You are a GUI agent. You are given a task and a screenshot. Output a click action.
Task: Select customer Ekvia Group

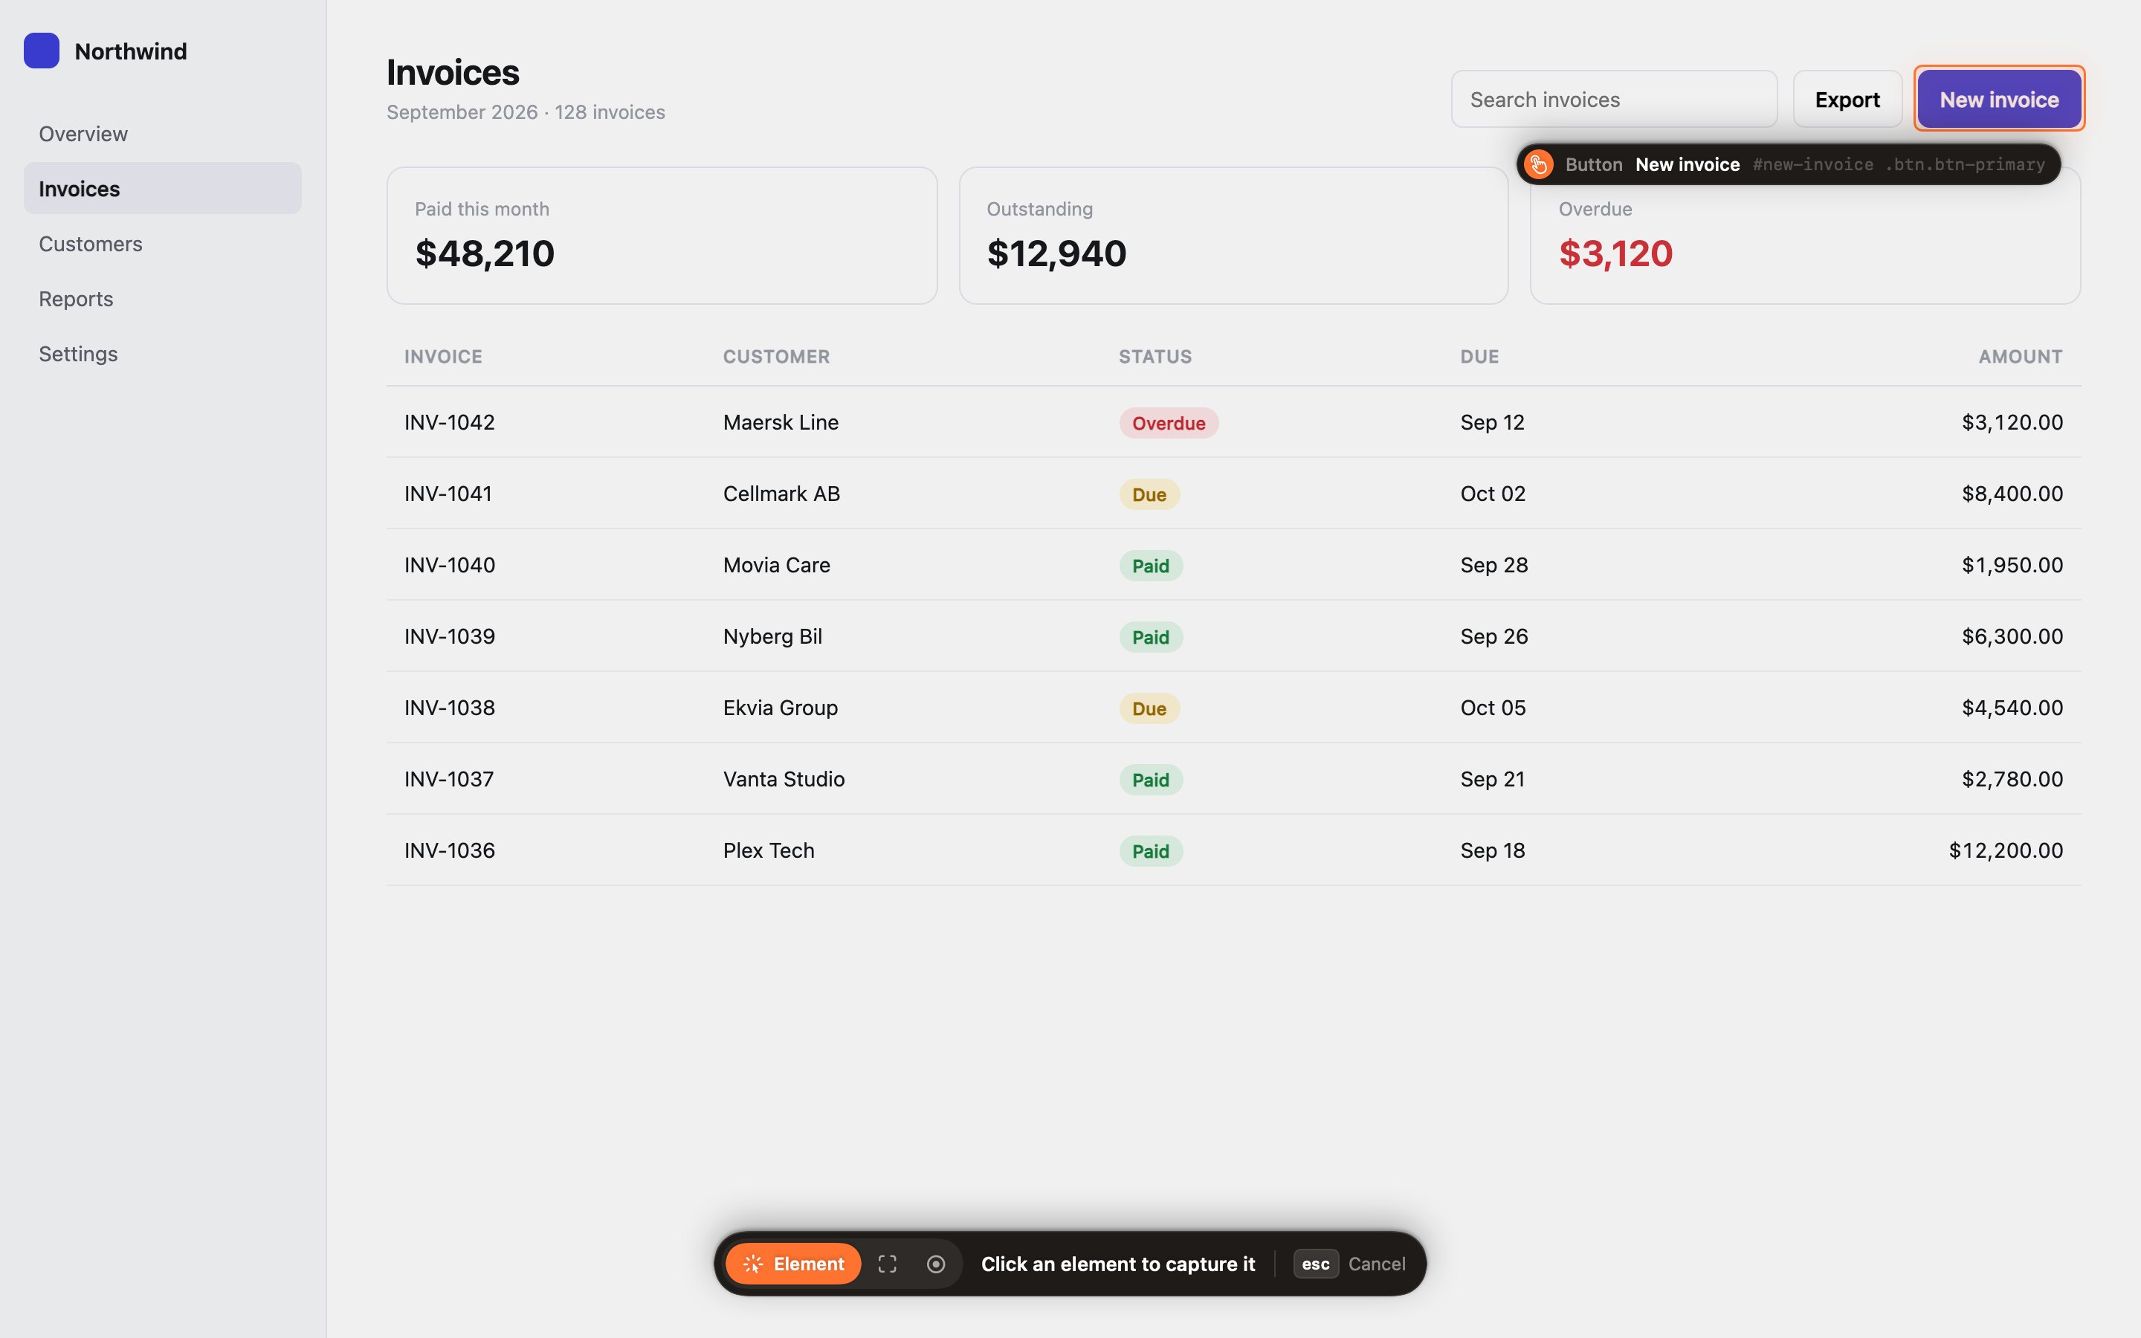(781, 708)
